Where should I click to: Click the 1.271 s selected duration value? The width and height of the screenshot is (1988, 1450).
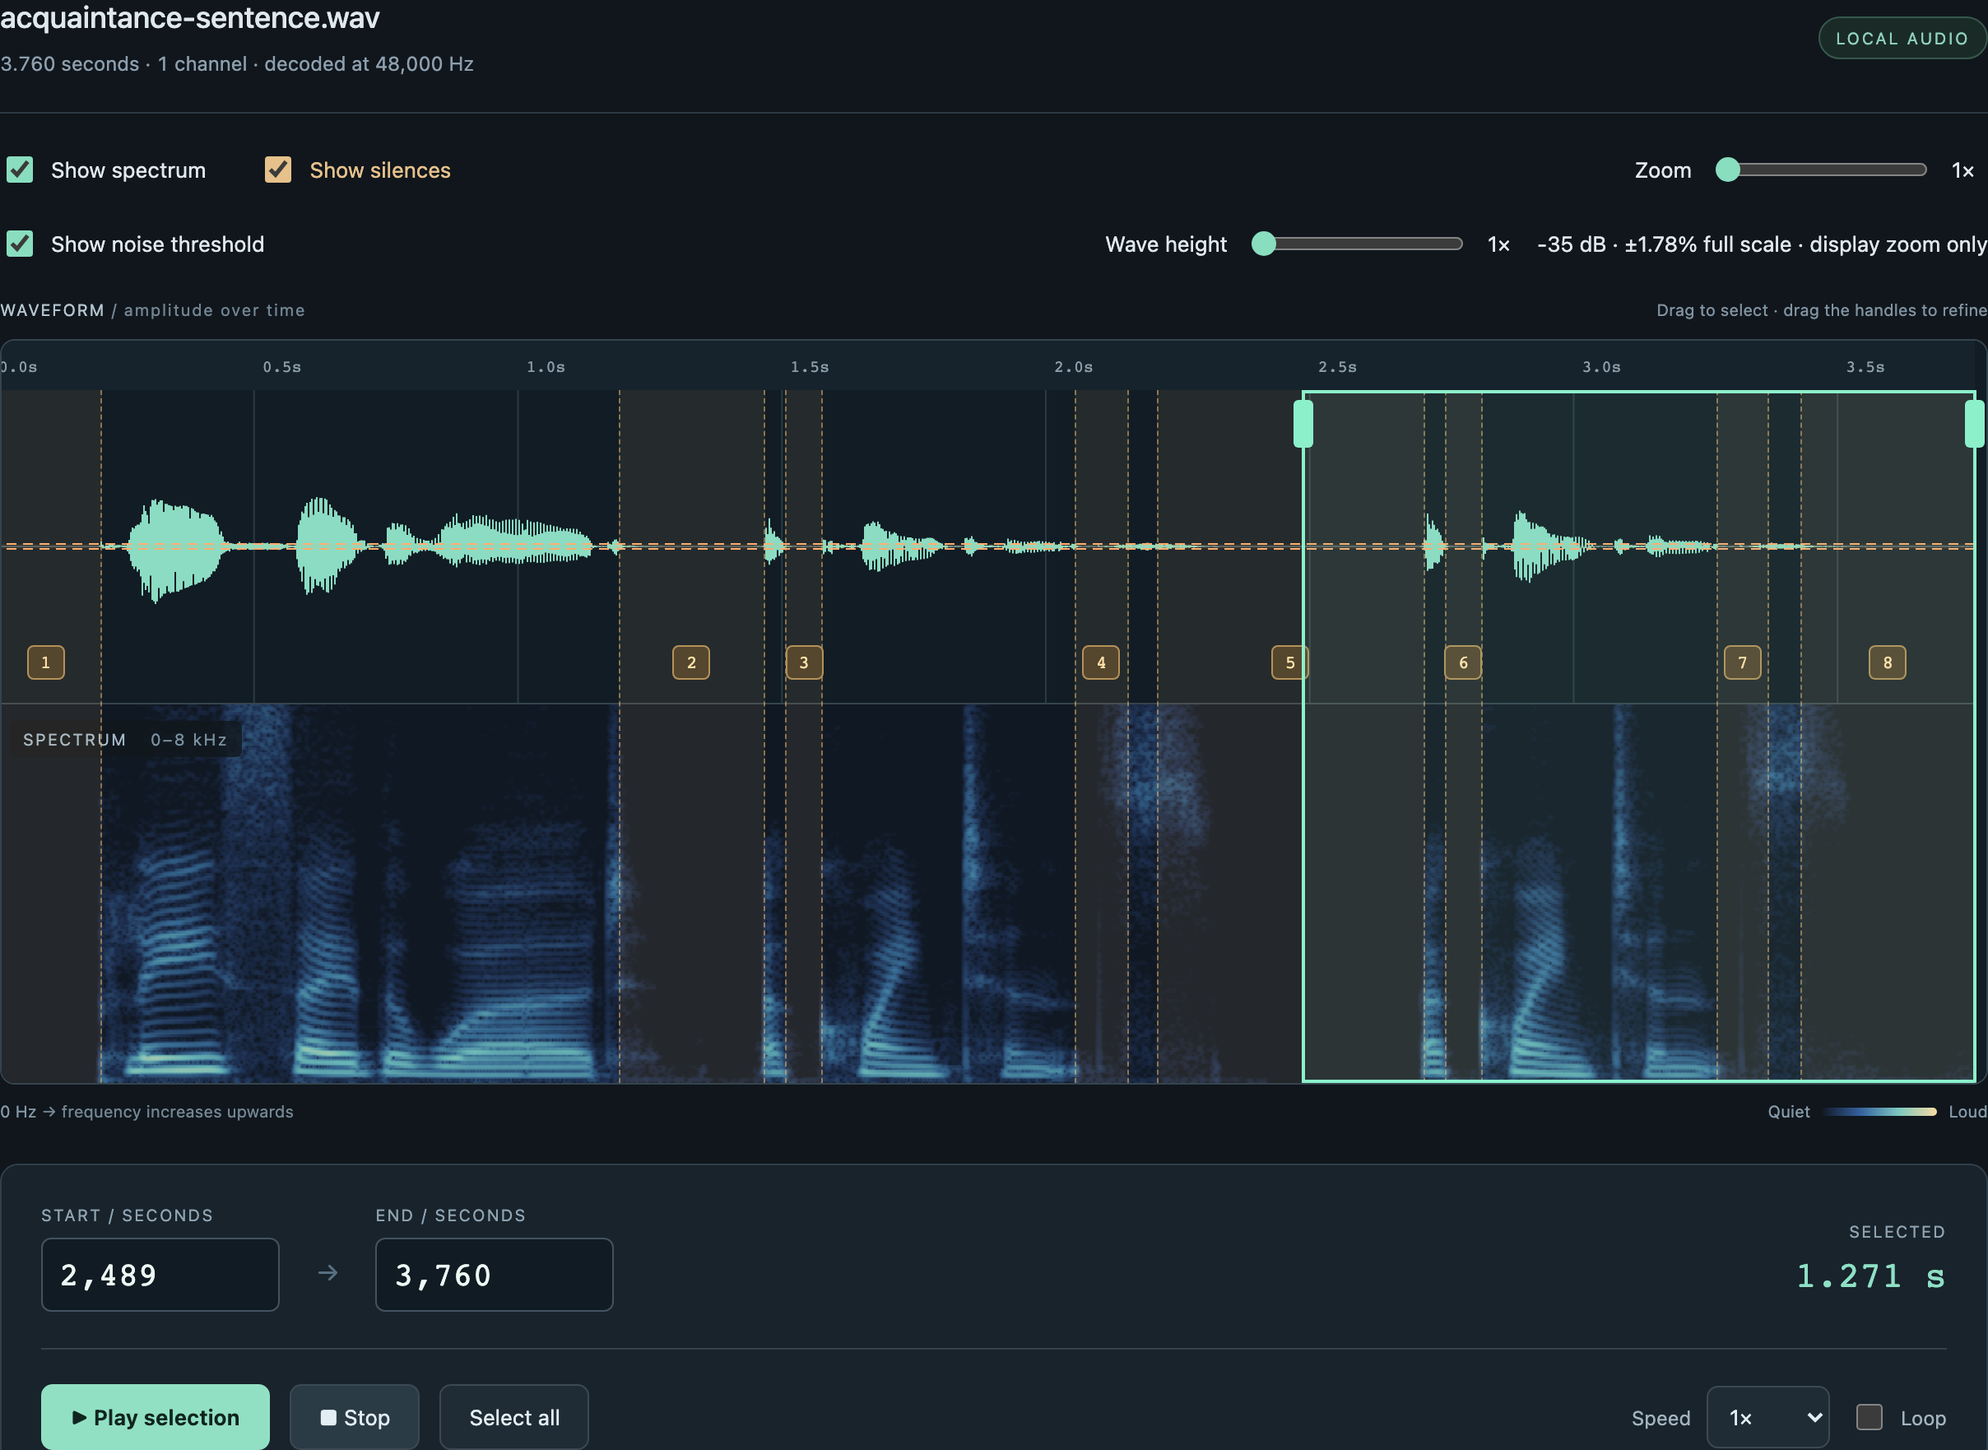[x=1870, y=1276]
